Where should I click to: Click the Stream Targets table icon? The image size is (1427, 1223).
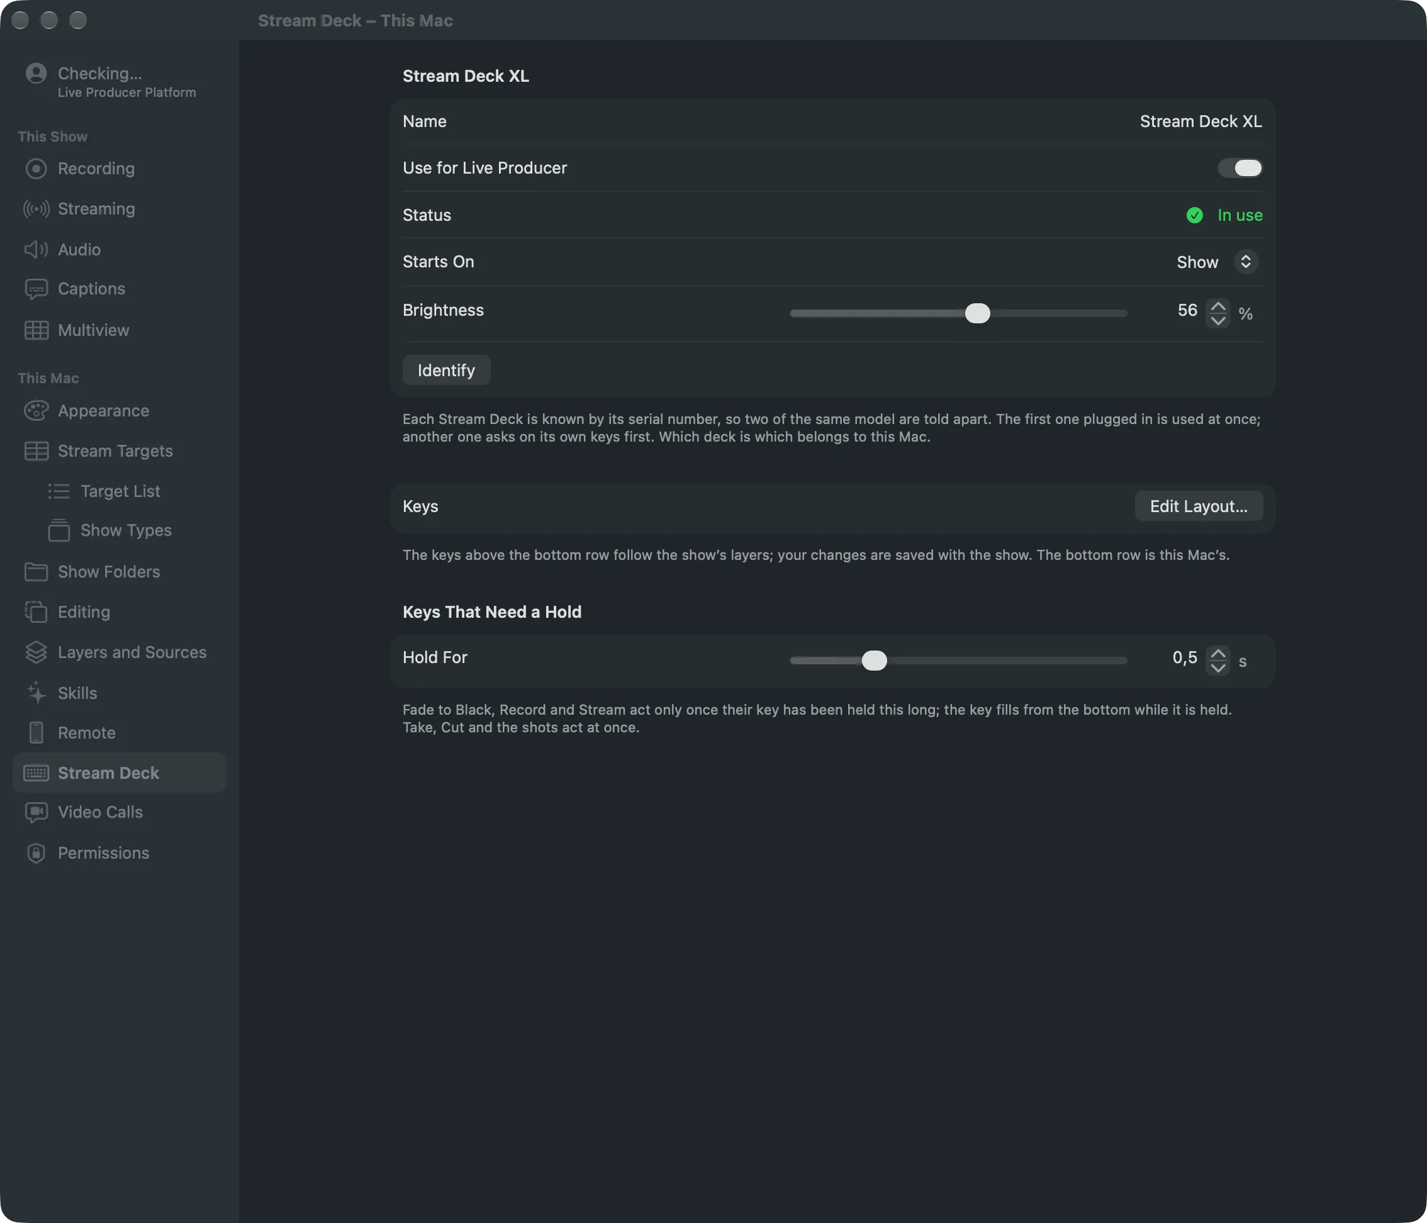[36, 451]
